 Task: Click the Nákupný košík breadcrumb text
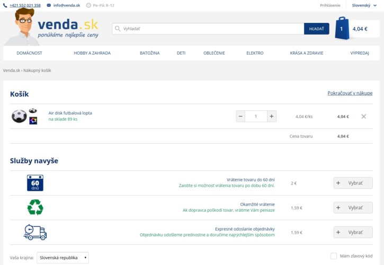(x=37, y=70)
